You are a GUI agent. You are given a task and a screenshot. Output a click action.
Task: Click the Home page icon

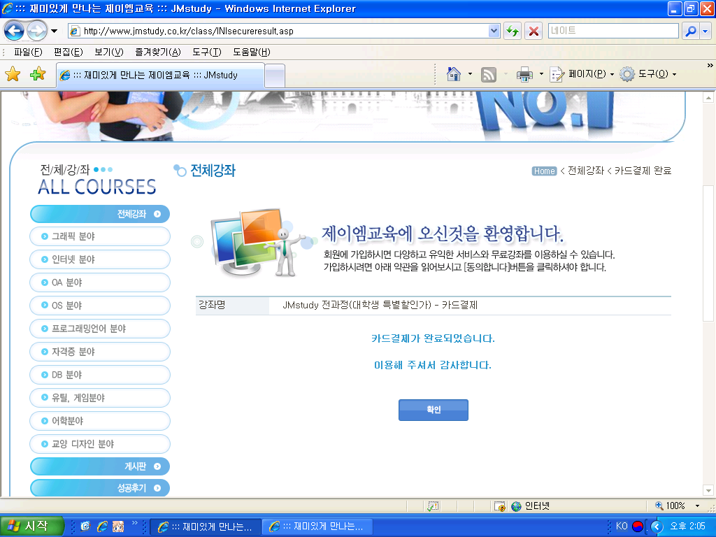coord(453,74)
